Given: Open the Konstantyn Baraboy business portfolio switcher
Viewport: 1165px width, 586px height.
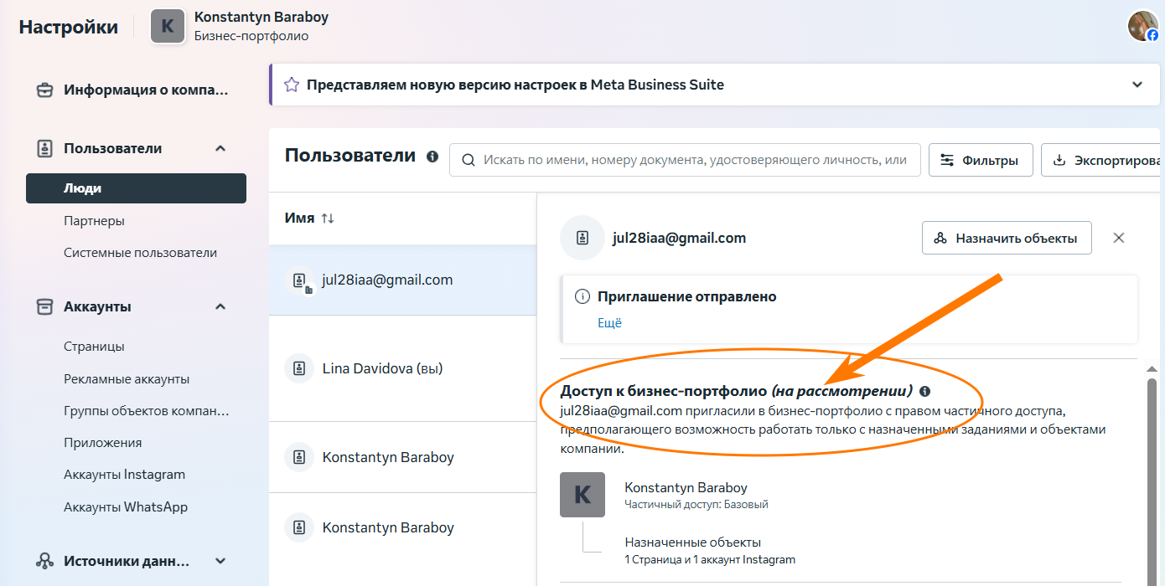Looking at the screenshot, I should pos(240,26).
